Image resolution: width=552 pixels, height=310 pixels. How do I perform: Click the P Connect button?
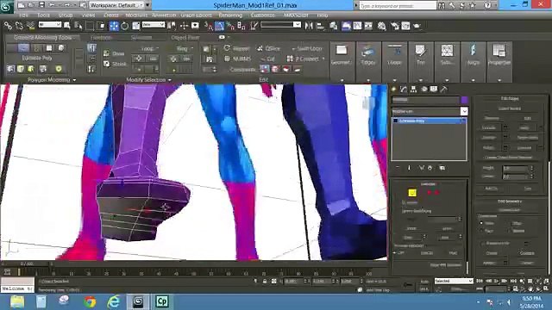[x=304, y=59]
